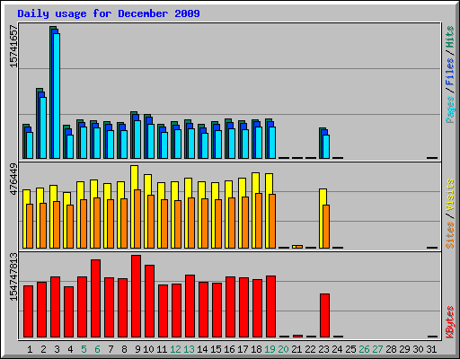Click the Visits legend label
The image size is (460, 359).
pos(450,195)
